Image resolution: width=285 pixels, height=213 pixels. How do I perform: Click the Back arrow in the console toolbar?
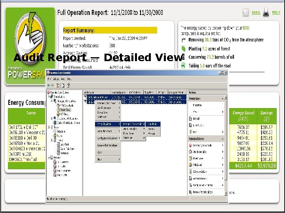(x=48, y=85)
